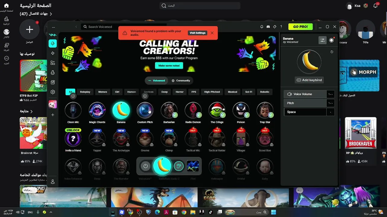Expand Roblox contacts list chevron
Screen dimensions: 387x217
point(51,14)
